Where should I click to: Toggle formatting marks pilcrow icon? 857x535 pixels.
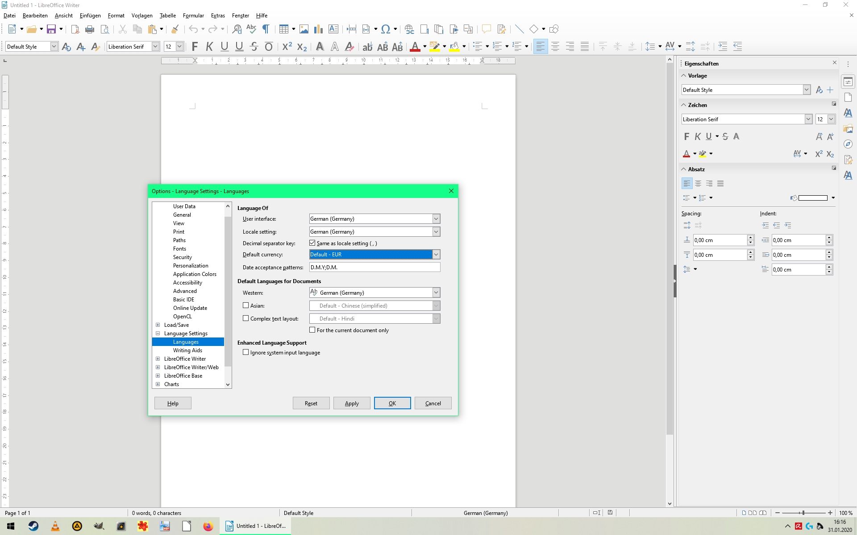click(266, 29)
